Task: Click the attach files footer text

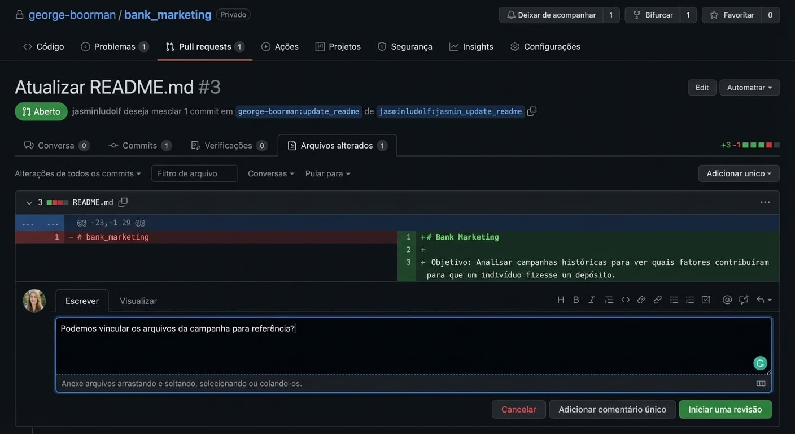Action: pos(182,383)
